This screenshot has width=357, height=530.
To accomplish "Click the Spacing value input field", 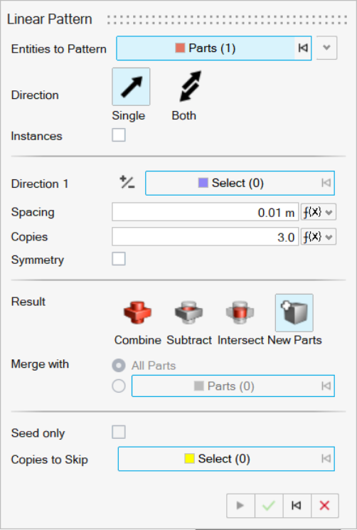I will 205,212.
